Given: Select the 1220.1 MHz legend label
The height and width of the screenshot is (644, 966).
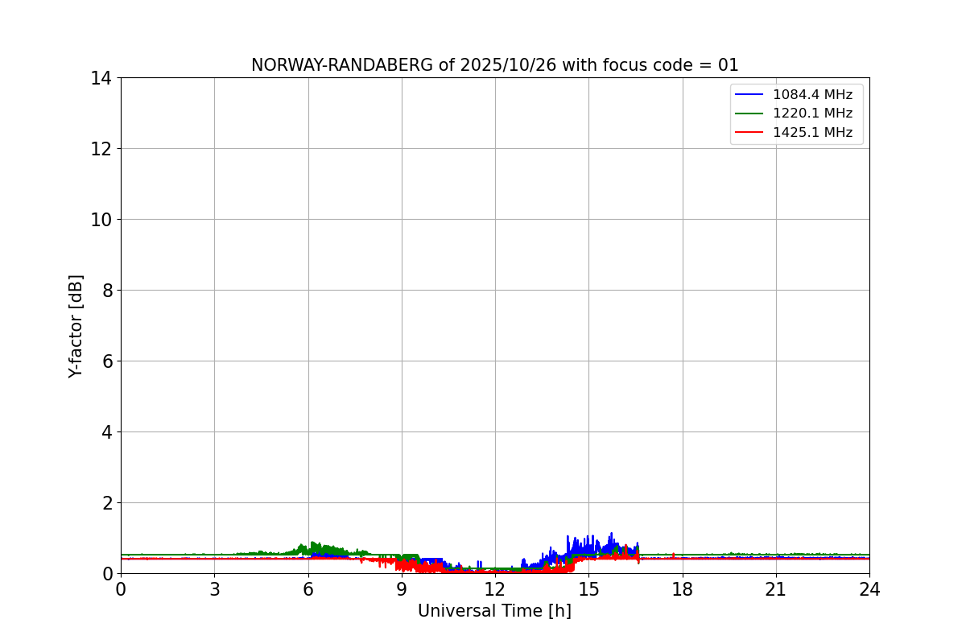Looking at the screenshot, I should (x=812, y=114).
